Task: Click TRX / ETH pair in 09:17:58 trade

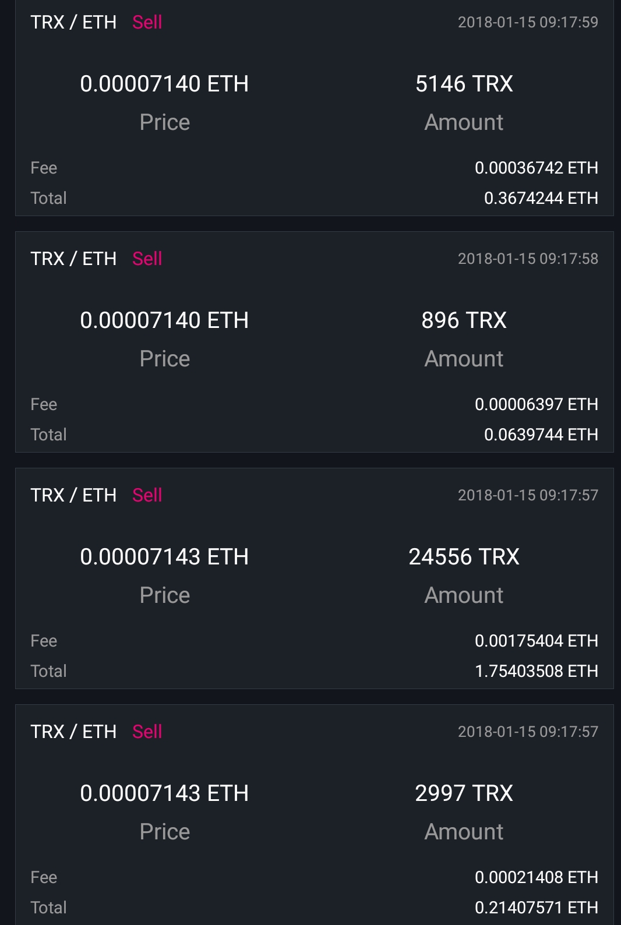Action: tap(73, 259)
